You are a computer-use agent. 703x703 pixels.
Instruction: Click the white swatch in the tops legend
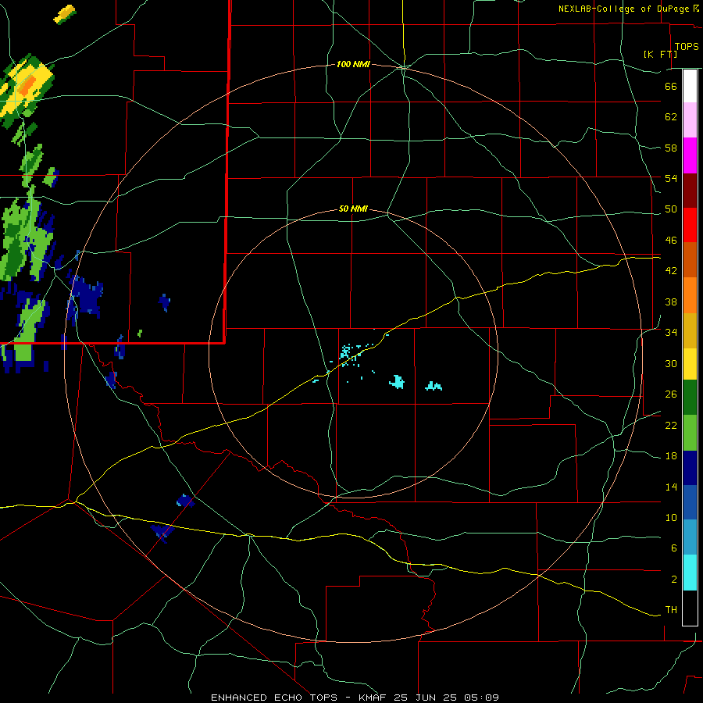tap(690, 86)
